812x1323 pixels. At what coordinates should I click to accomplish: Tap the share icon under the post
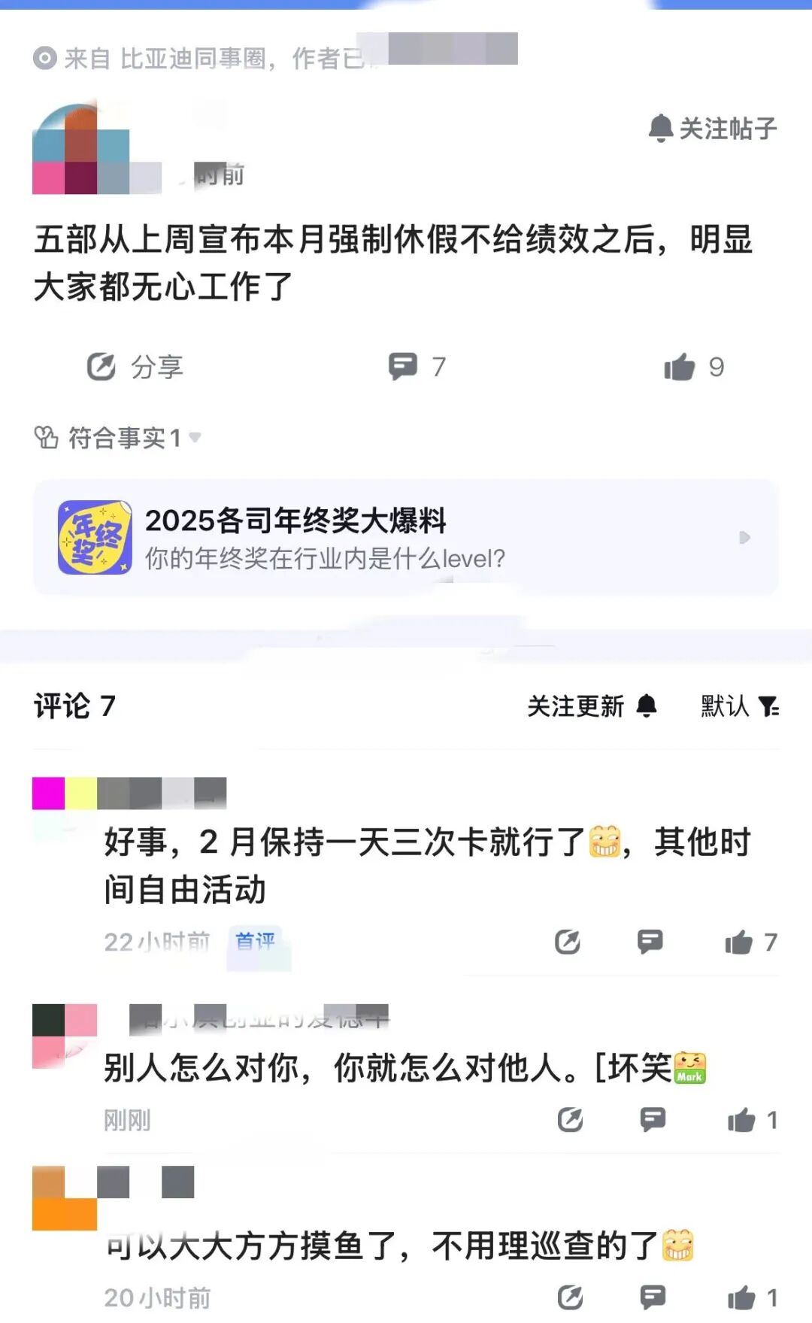[x=101, y=367]
